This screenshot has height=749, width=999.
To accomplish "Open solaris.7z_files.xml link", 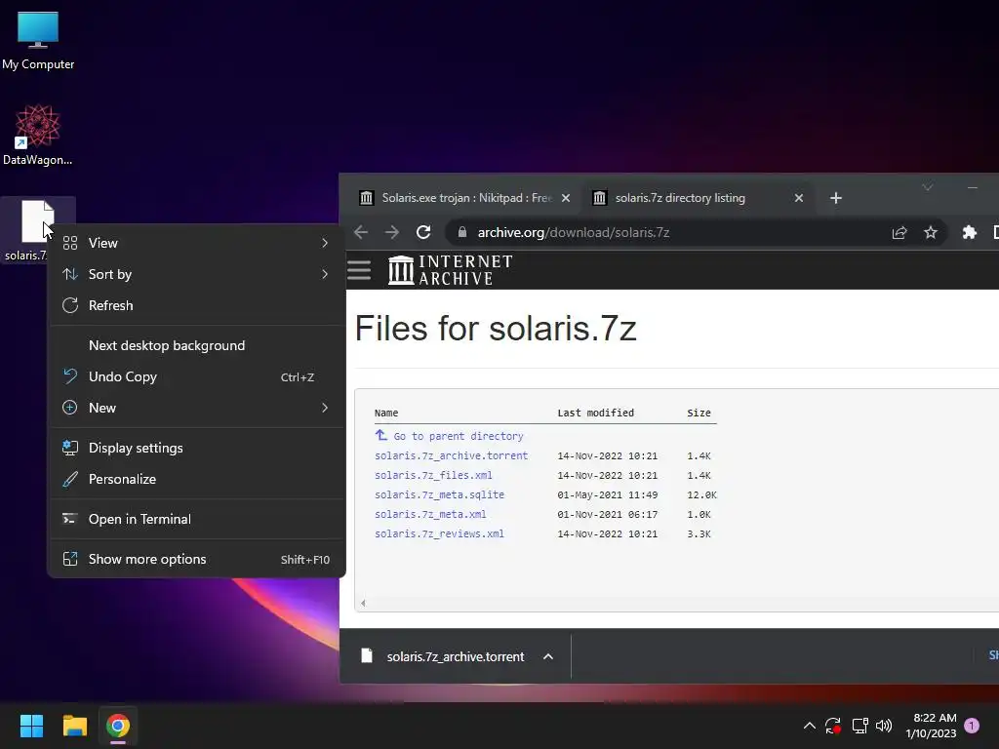I will coord(433,475).
